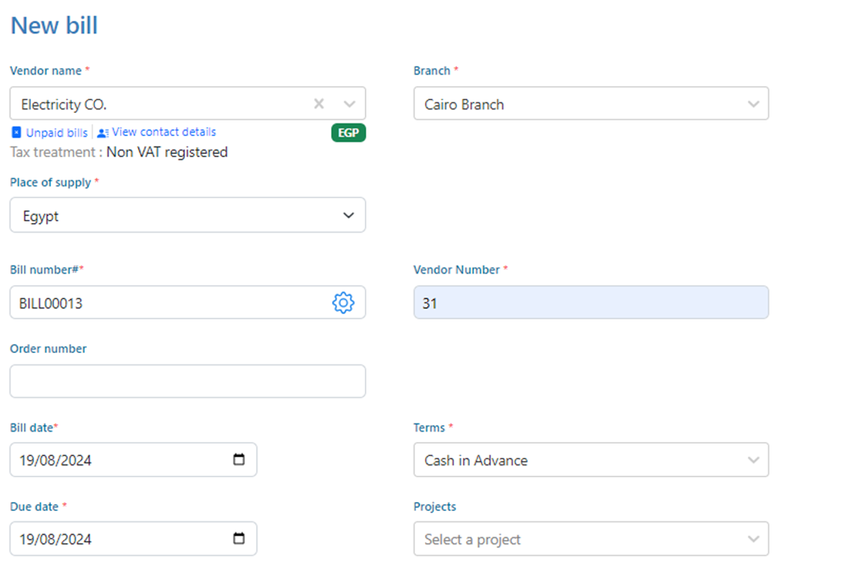Open the Due date calendar picker icon

coord(239,539)
